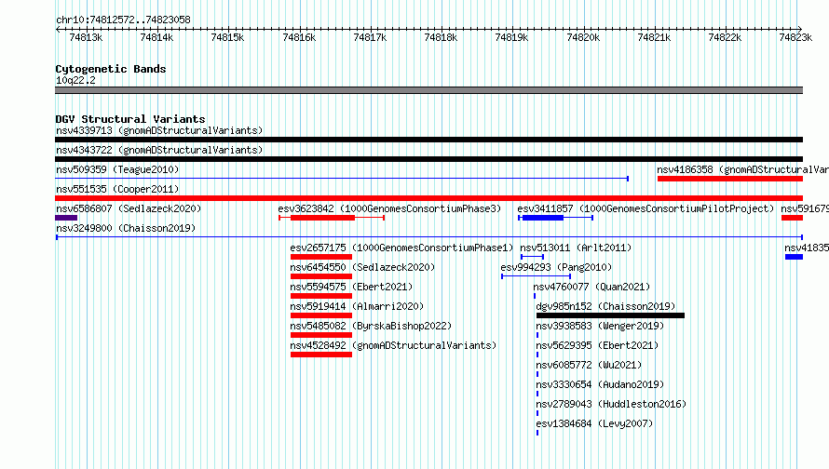Click the 74813k ruler tick label
Screen dimensions: 829x469
coord(86,37)
